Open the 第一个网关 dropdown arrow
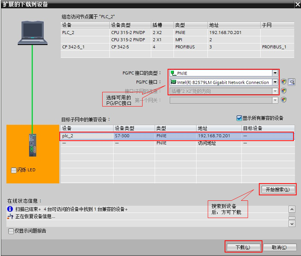The image size is (301, 256). point(275,100)
